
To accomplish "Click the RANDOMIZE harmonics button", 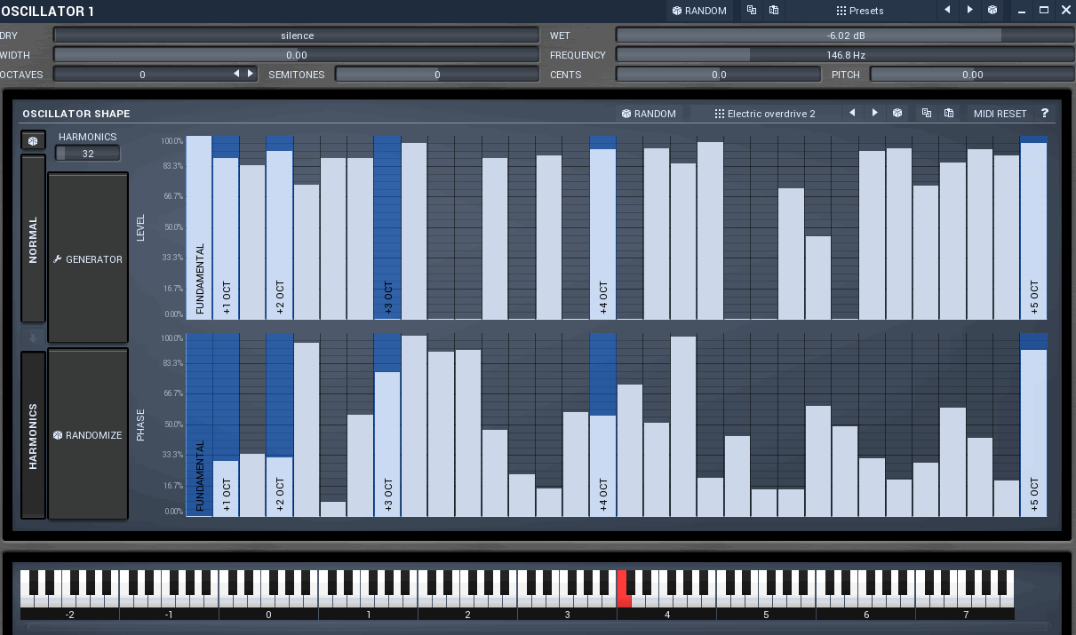I will click(88, 434).
